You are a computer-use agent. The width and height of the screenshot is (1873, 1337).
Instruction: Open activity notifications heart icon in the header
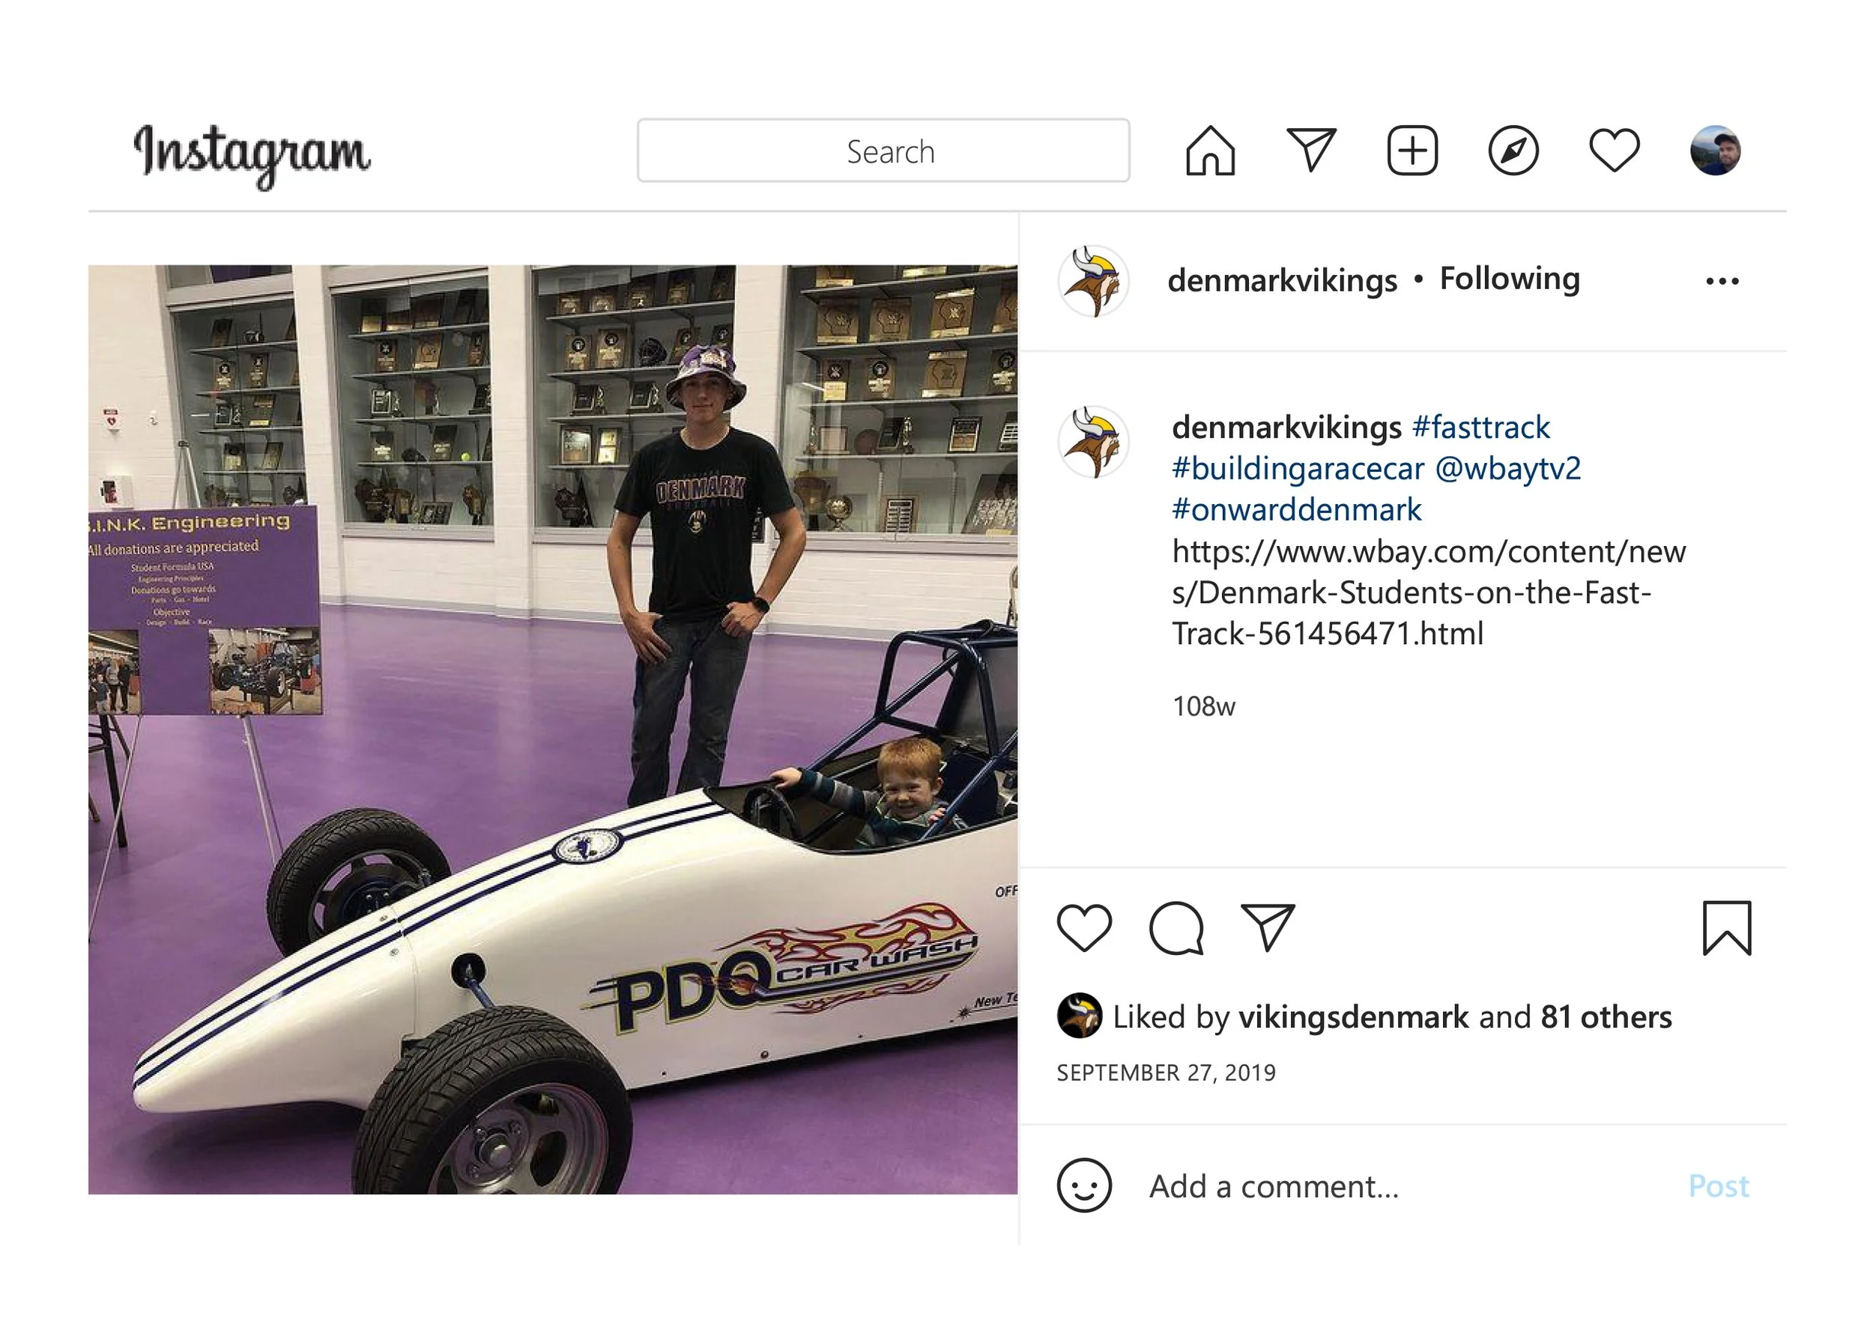1614,150
